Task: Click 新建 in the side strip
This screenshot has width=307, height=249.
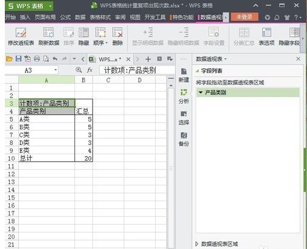Action: click(183, 75)
